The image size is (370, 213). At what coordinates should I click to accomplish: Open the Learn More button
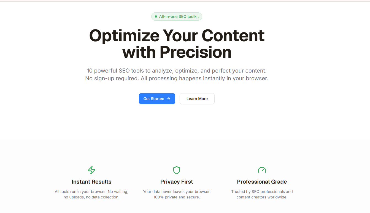[x=197, y=99]
